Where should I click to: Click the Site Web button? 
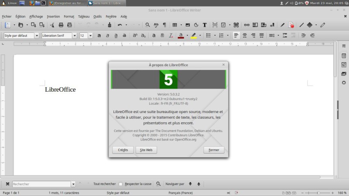146,150
